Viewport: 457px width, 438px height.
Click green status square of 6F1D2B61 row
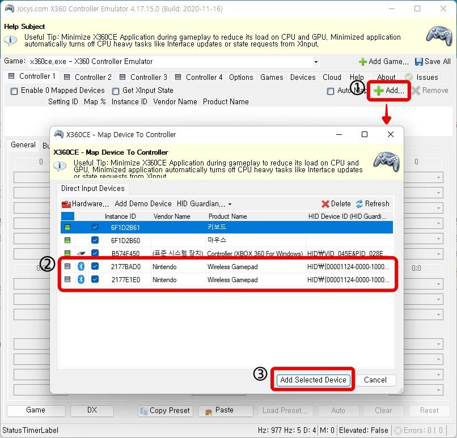click(67, 227)
